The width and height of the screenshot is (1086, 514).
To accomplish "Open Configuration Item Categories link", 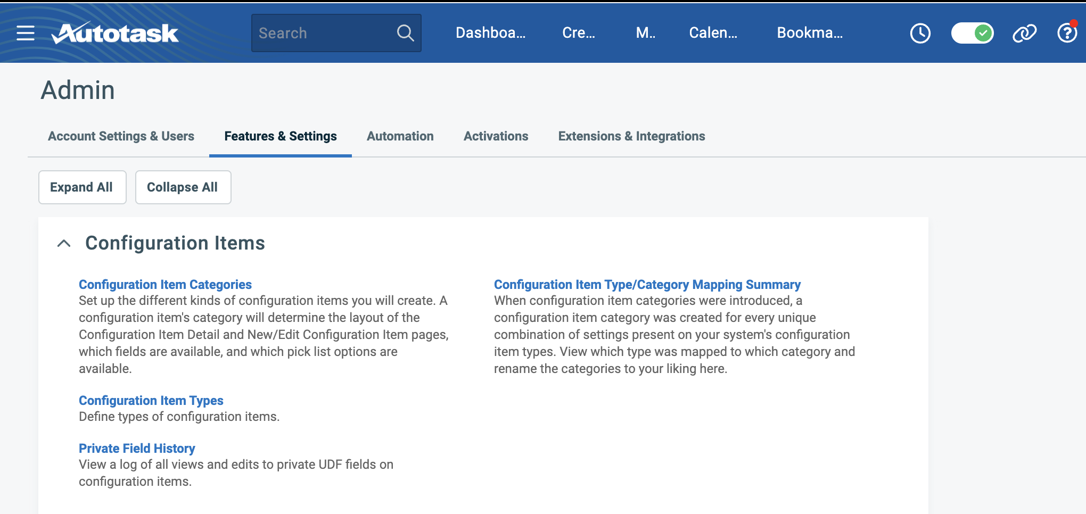I will pyautogui.click(x=165, y=285).
